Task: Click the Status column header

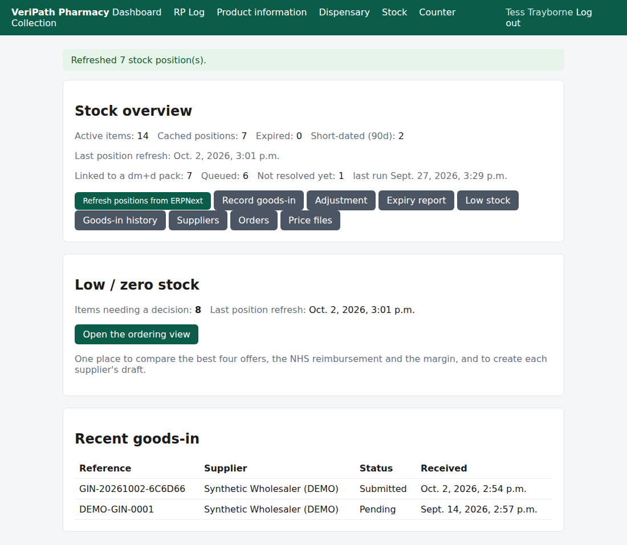Action: point(376,468)
